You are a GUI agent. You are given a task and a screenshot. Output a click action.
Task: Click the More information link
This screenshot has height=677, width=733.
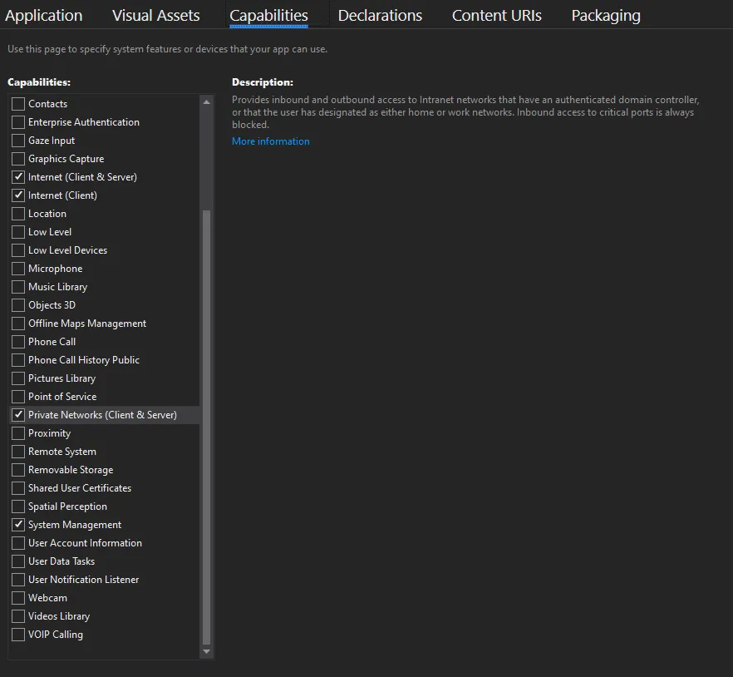click(271, 141)
